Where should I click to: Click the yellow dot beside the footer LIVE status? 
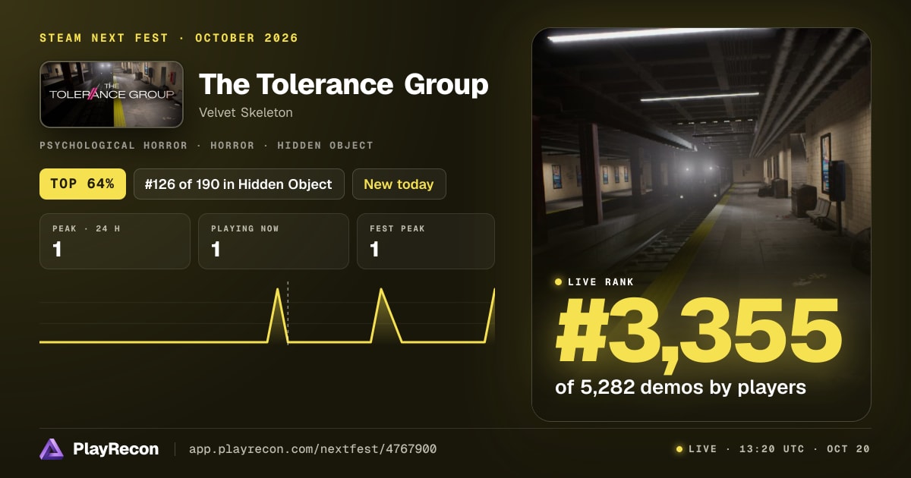coord(679,449)
